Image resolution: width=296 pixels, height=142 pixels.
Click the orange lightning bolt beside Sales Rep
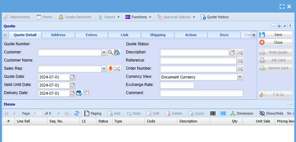pos(111,68)
